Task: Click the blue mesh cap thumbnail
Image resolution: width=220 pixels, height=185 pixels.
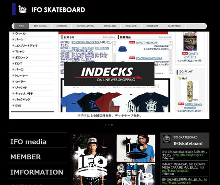Action: (x=122, y=49)
